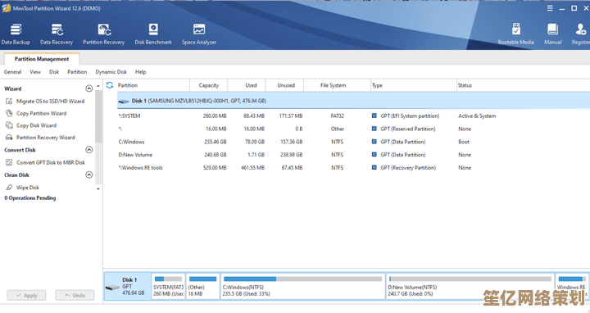Refresh the partition list
The width and height of the screenshot is (590, 313).
[x=110, y=85]
